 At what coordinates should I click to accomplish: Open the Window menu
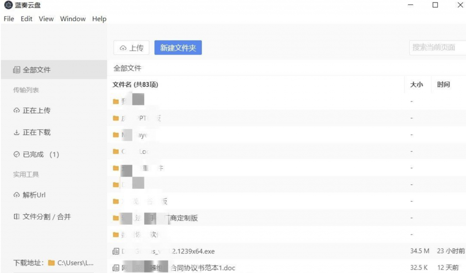pyautogui.click(x=73, y=19)
